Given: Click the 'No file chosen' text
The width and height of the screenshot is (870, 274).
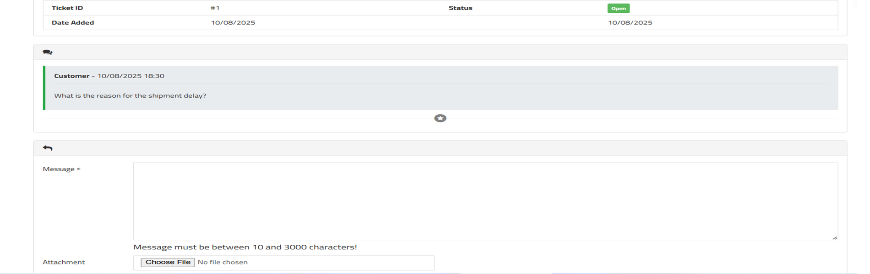Looking at the screenshot, I should pos(223,262).
